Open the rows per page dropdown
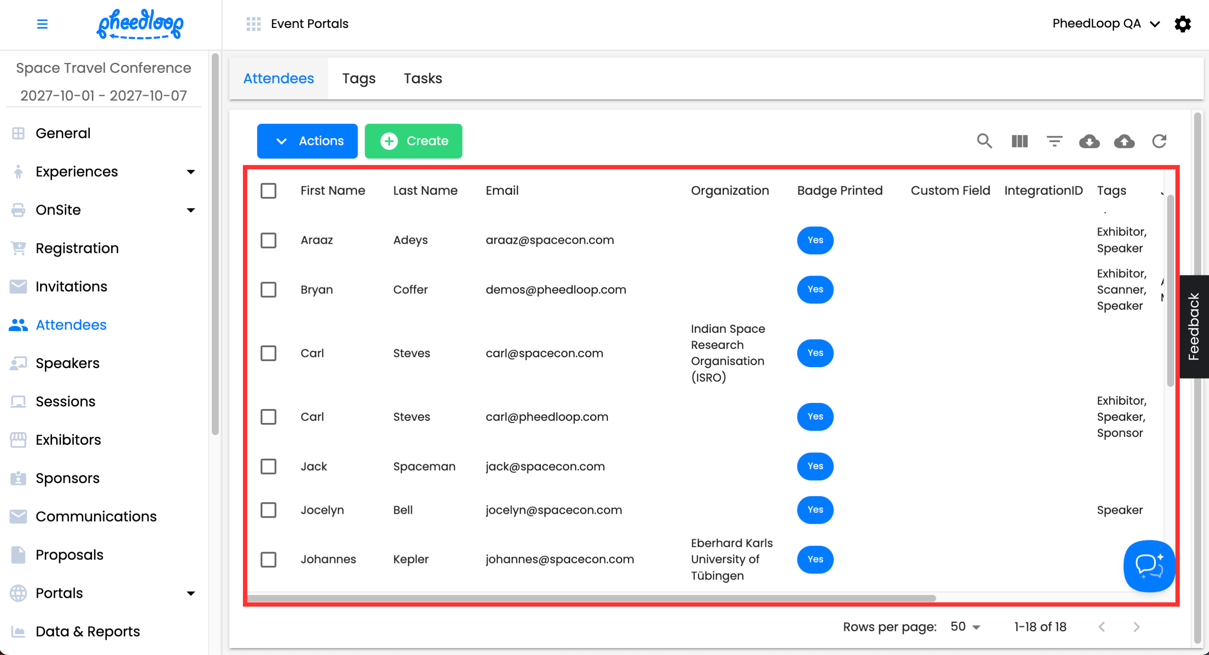Screen dimensions: 1209x655 click(x=965, y=626)
